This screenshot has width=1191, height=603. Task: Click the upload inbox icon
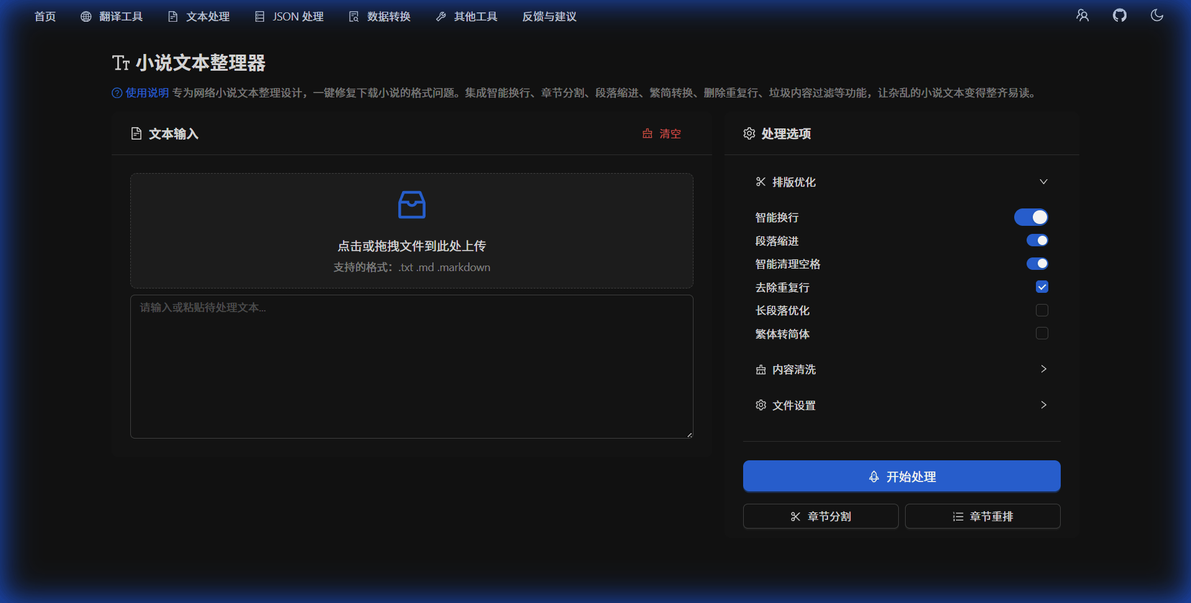pos(411,205)
